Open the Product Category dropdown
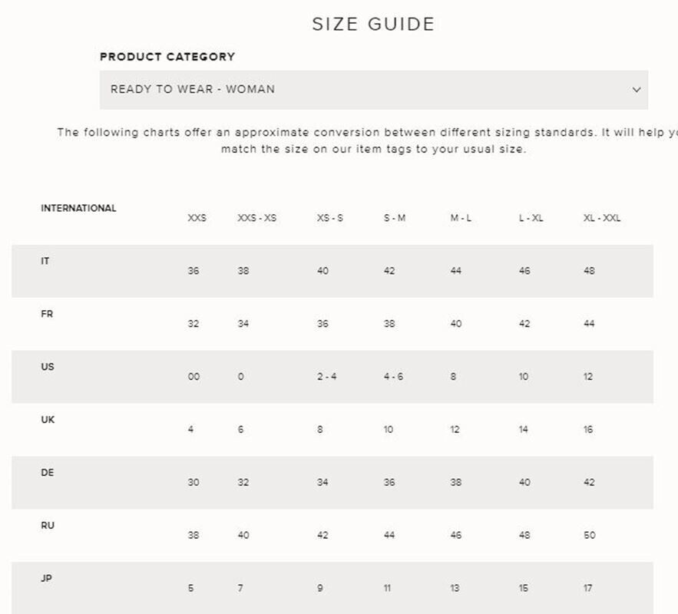This screenshot has height=614, width=678. 373,90
